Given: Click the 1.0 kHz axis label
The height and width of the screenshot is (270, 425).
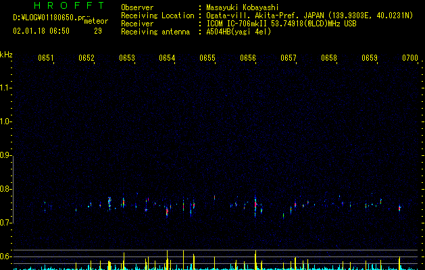Looking at the screenshot, I should (x=5, y=122).
